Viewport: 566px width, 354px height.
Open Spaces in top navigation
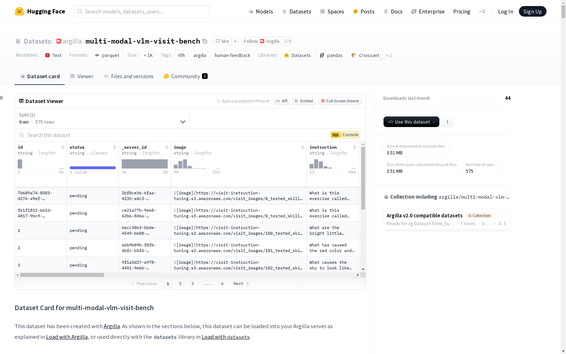coord(332,11)
